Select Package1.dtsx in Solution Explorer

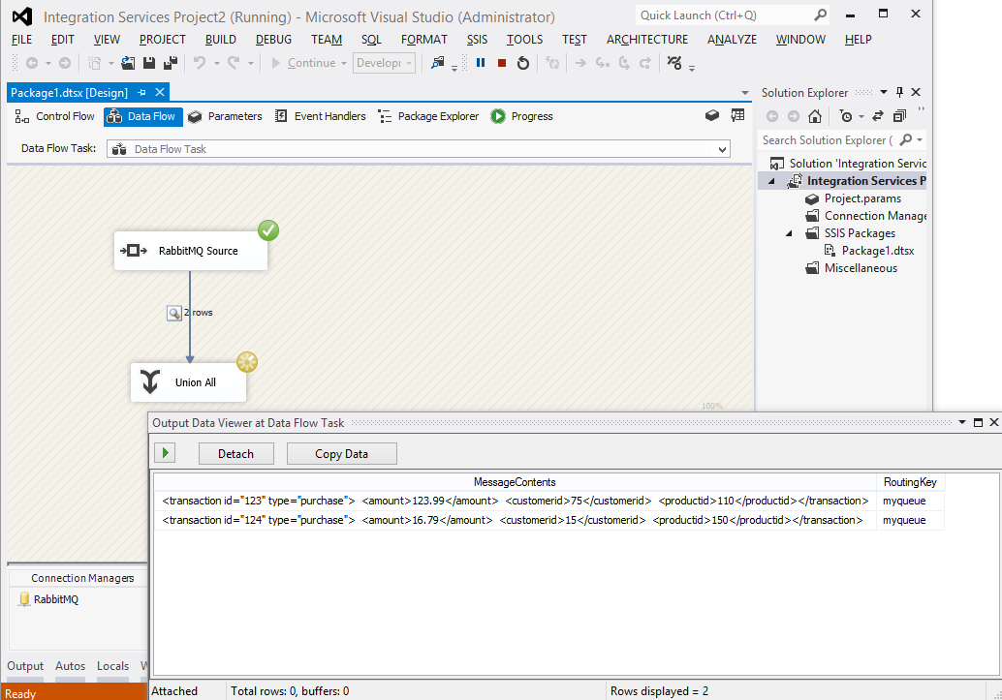[877, 251]
